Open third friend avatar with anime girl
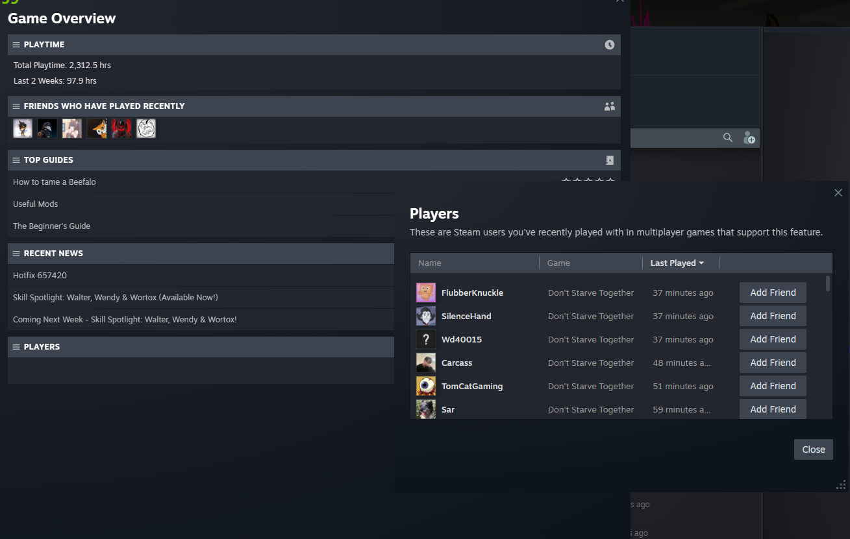 72,128
